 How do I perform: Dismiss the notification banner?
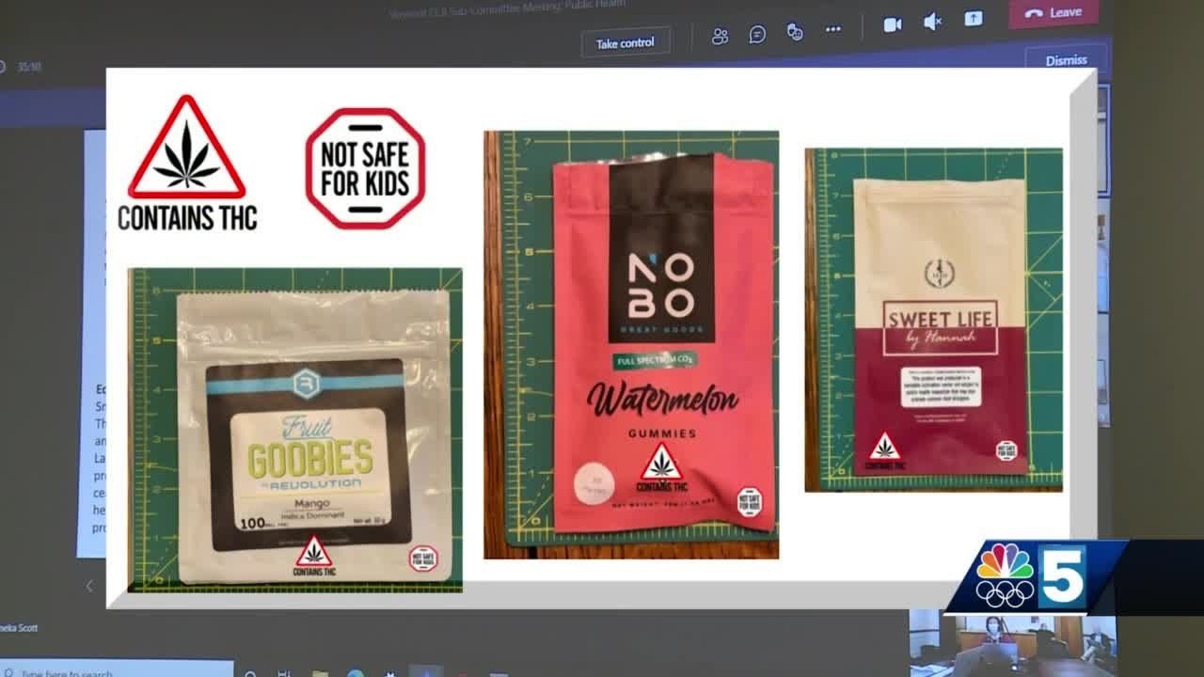coord(1066,60)
